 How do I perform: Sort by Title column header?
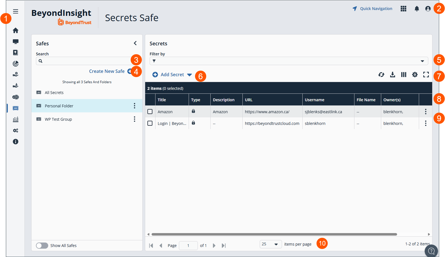coord(172,100)
